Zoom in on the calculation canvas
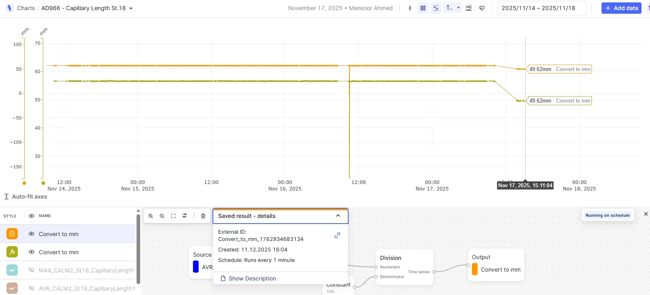 pos(151,216)
